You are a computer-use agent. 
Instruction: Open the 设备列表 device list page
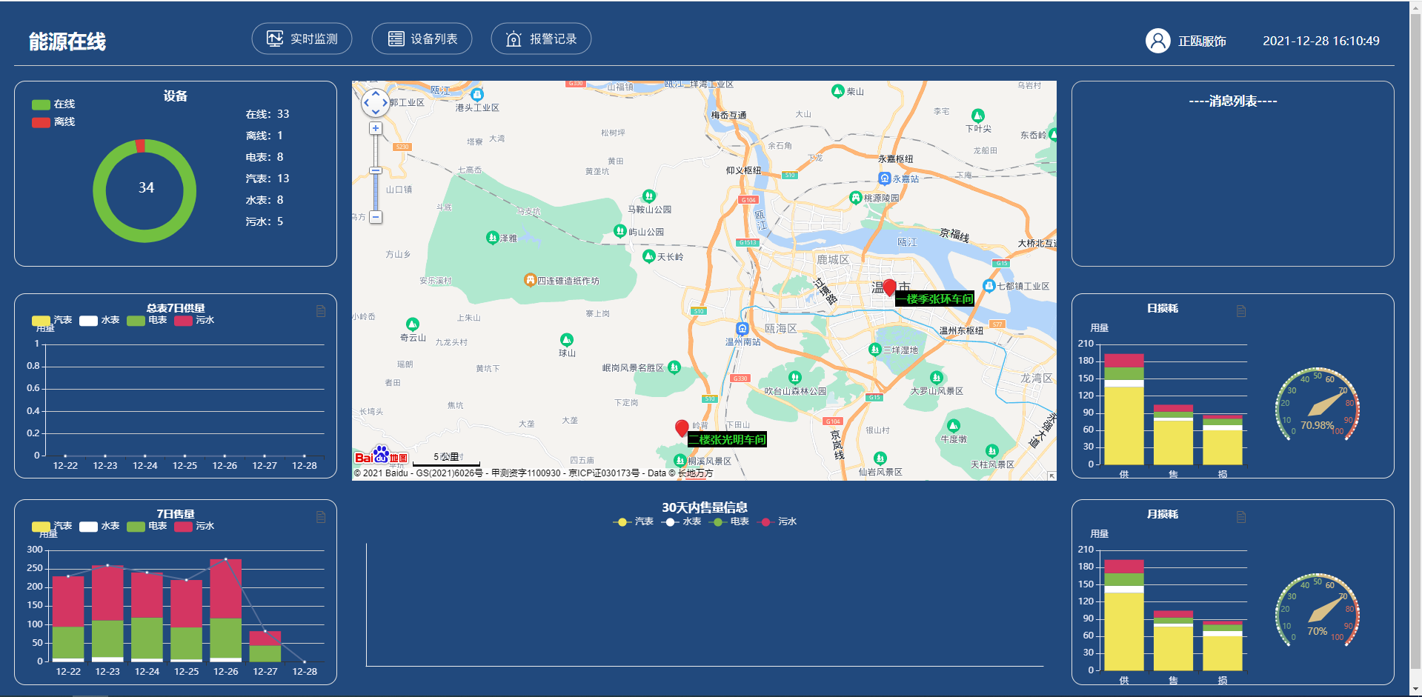point(422,39)
